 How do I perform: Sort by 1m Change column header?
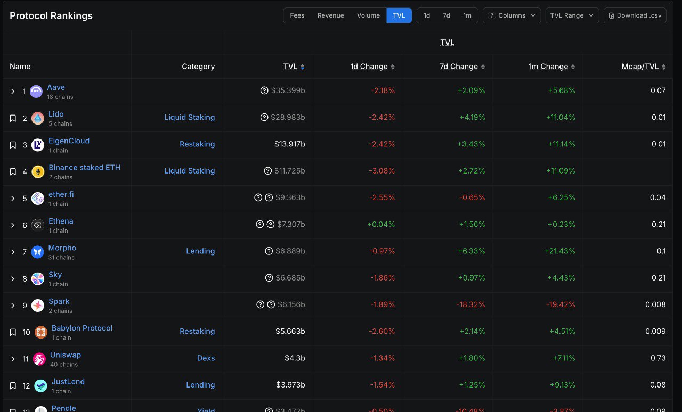[x=548, y=67]
